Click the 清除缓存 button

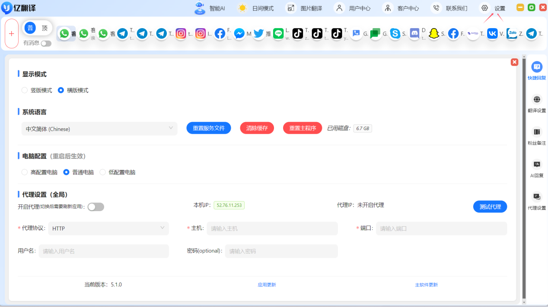(x=257, y=128)
